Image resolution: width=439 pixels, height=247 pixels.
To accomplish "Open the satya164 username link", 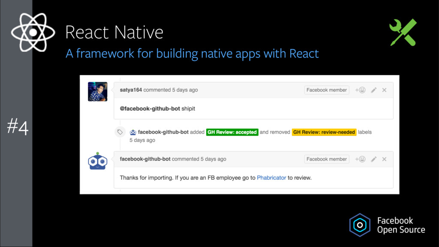I will tap(131, 90).
